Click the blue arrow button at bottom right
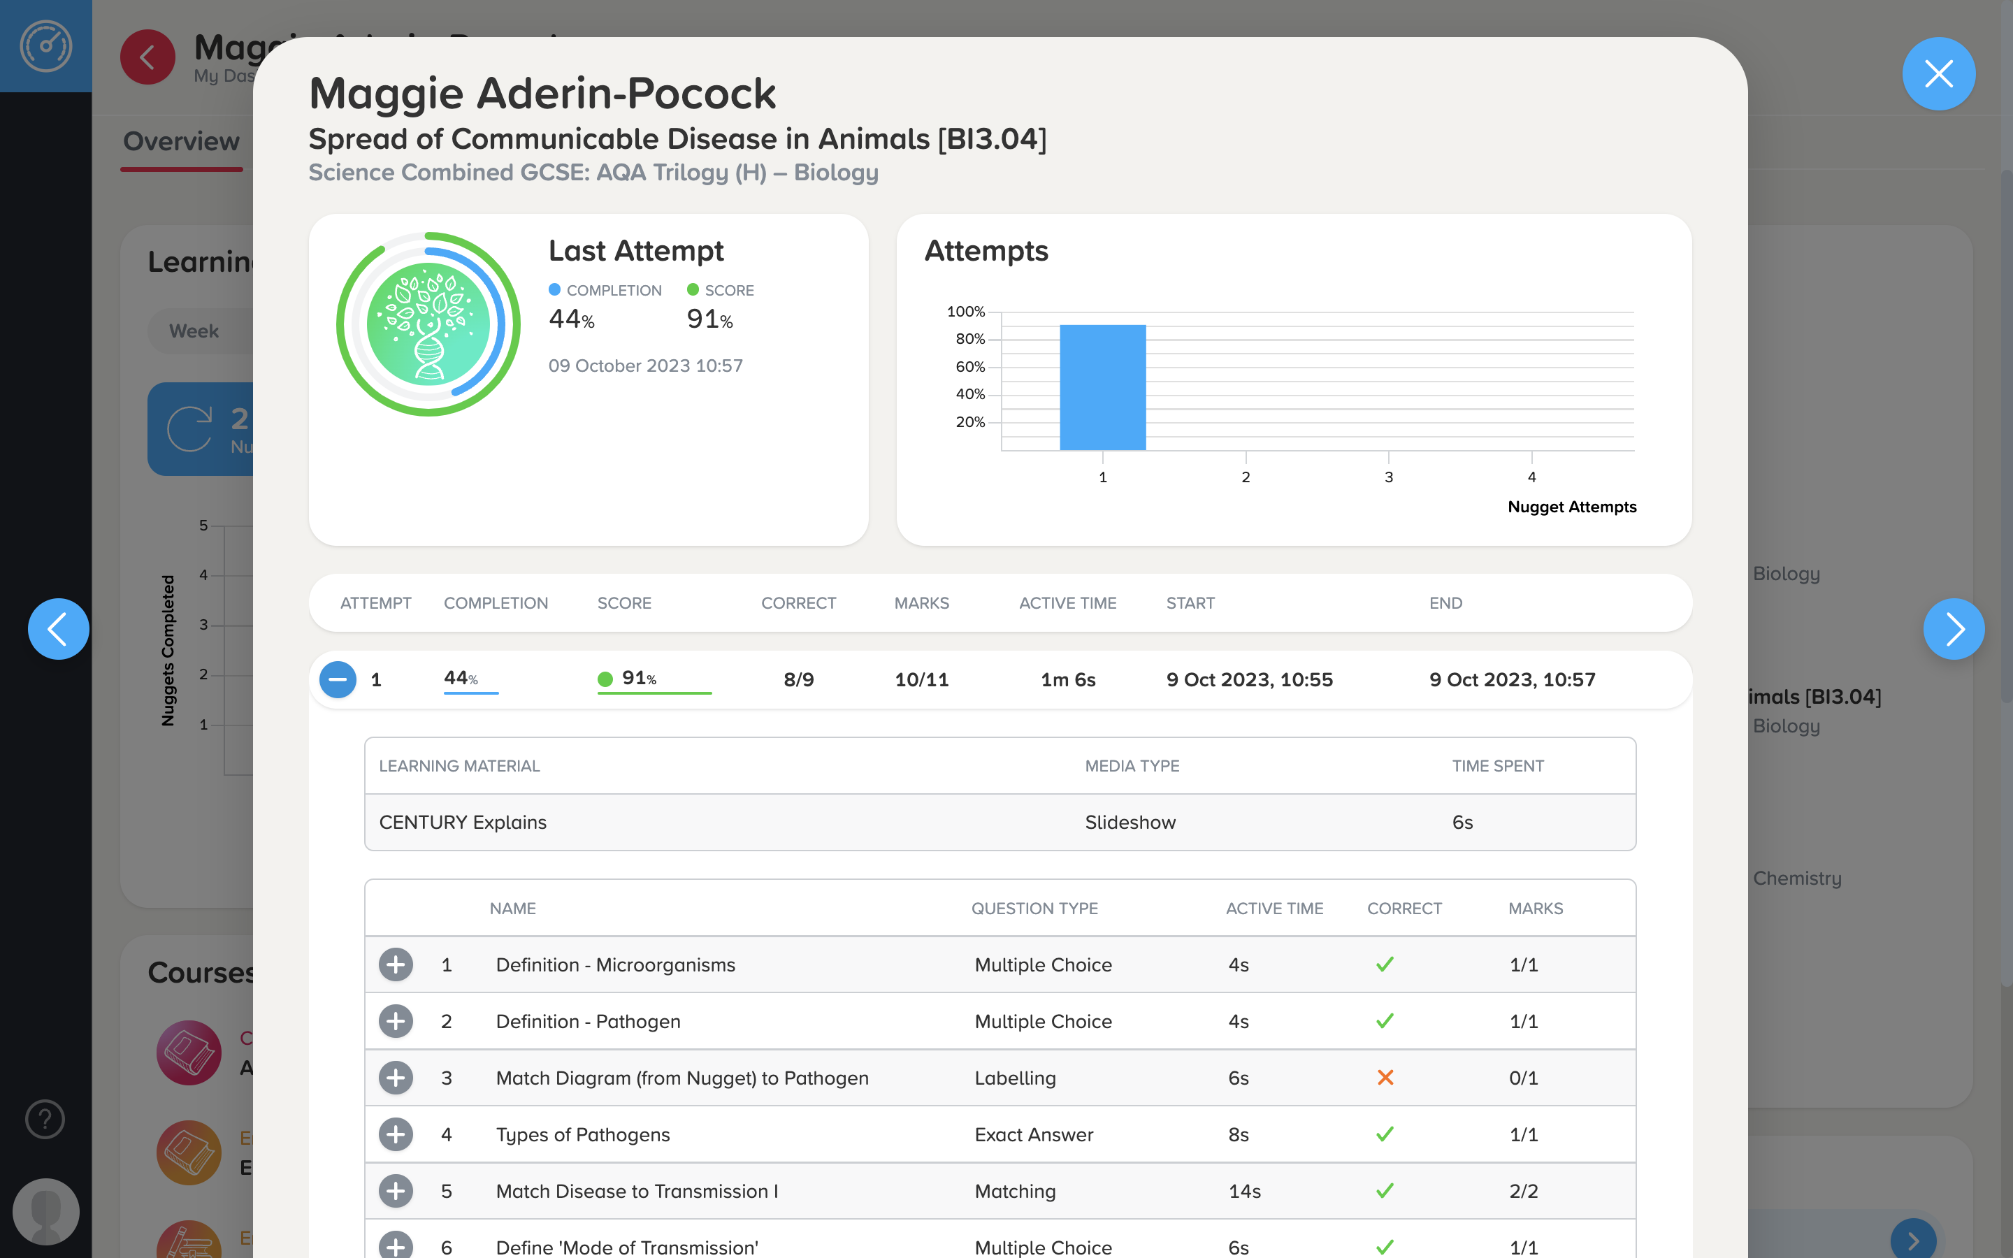Viewport: 2013px width, 1258px height. [1913, 1240]
